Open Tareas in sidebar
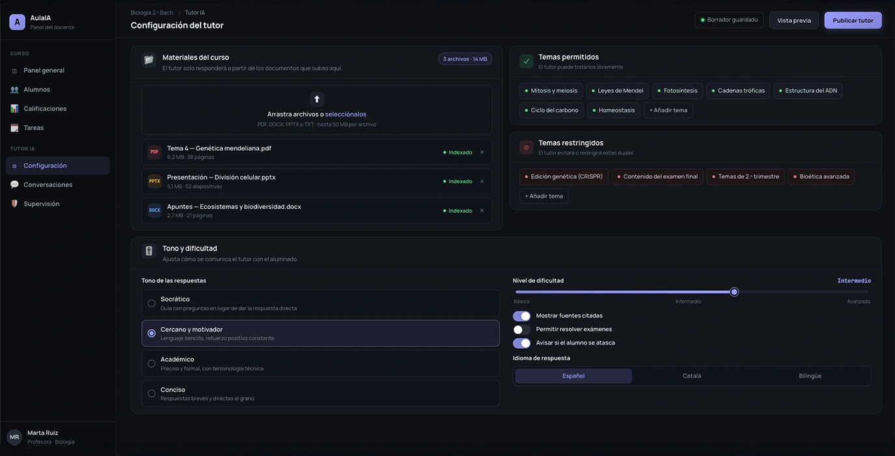 click(57, 127)
